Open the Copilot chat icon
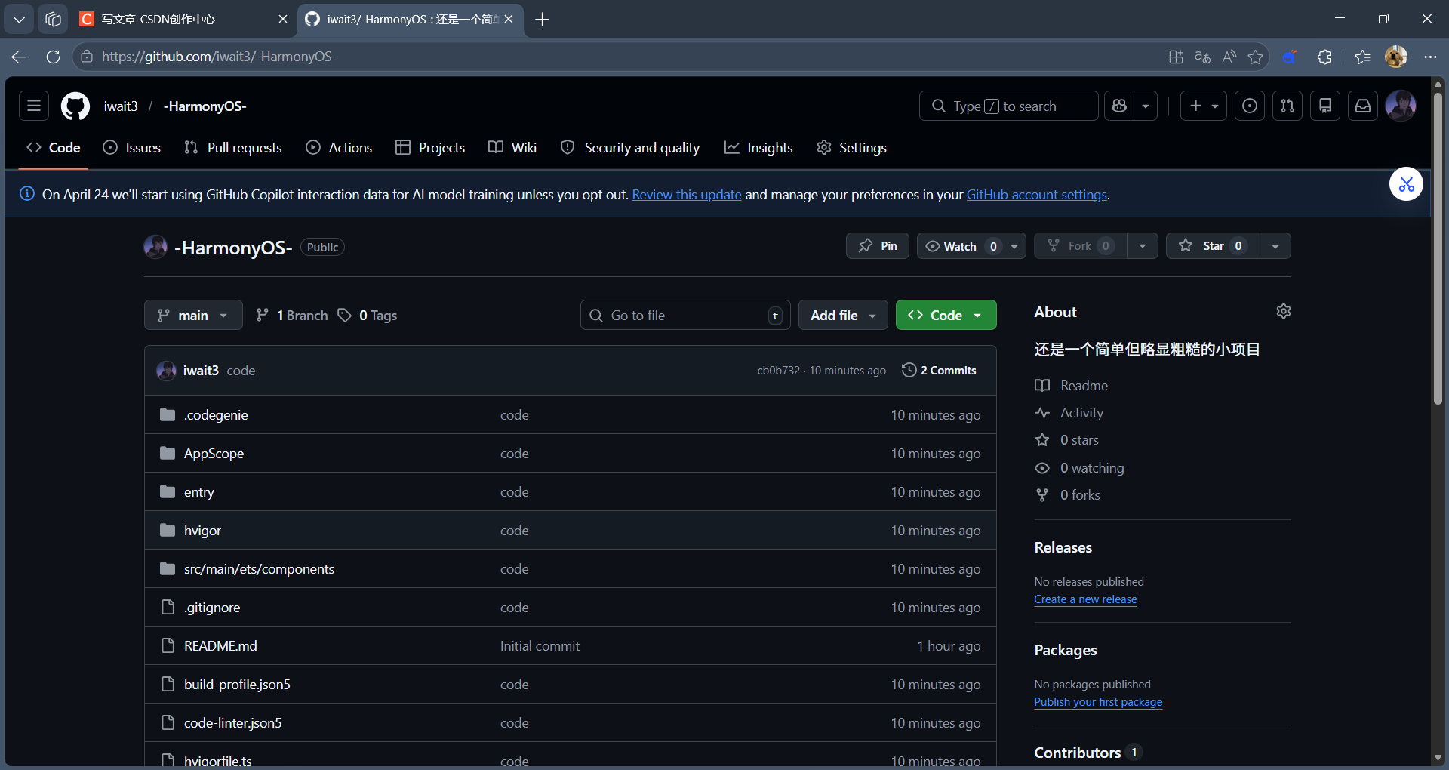The width and height of the screenshot is (1449, 770). click(1119, 106)
